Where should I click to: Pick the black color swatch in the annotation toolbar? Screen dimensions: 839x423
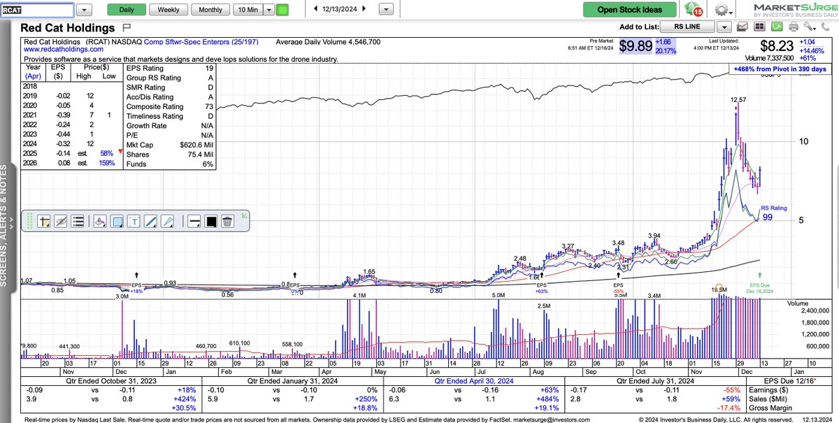coord(211,221)
